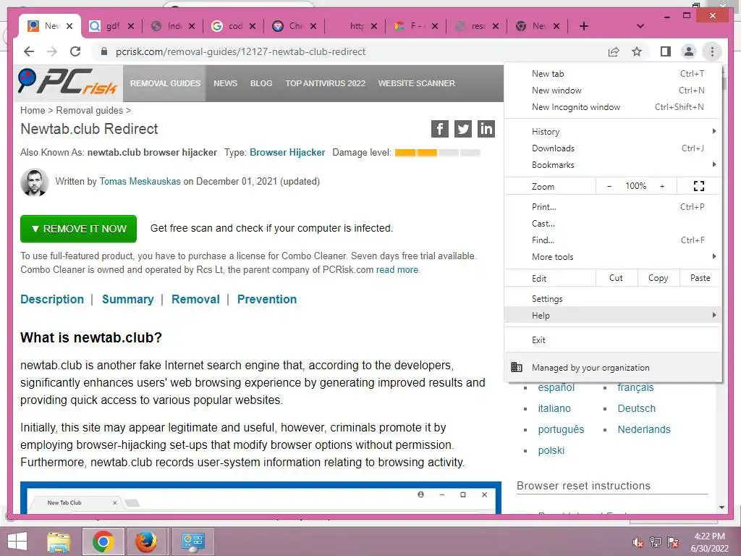This screenshot has width=741, height=556.
Task: Close the Chrome three-dot menu button
Action: (712, 51)
